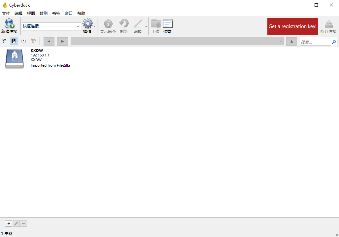The width and height of the screenshot is (339, 237).
Task: Click Imported from FileZilla text
Action: point(50,65)
